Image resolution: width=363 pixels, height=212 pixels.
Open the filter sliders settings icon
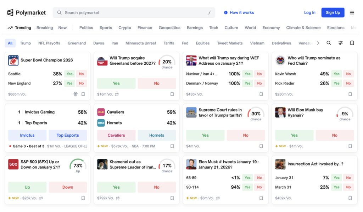(x=340, y=43)
